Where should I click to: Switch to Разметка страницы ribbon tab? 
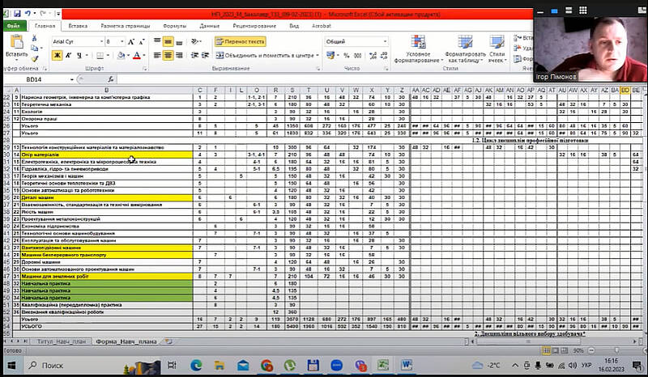pos(126,26)
